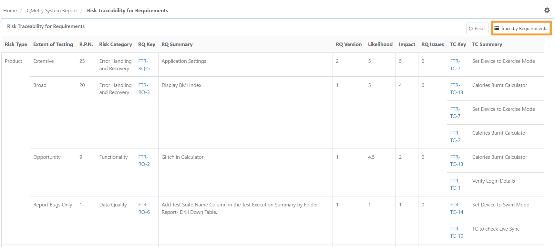The height and width of the screenshot is (247, 555).
Task: Click Trace by Requirements button
Action: point(521,28)
